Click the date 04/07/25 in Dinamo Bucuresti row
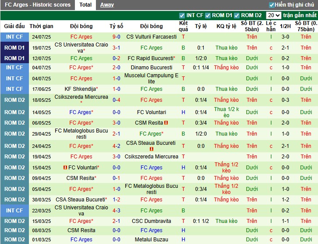 (41, 68)
